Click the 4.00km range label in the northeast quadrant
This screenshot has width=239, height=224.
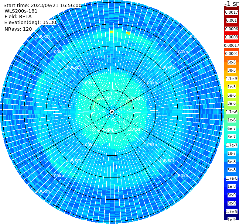tap(182, 52)
